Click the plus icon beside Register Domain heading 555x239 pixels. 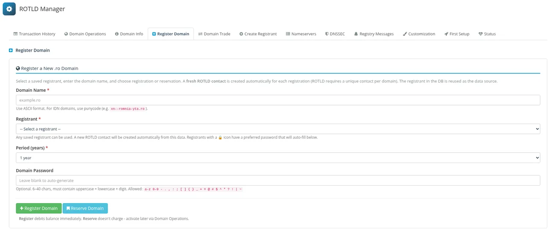[11, 50]
